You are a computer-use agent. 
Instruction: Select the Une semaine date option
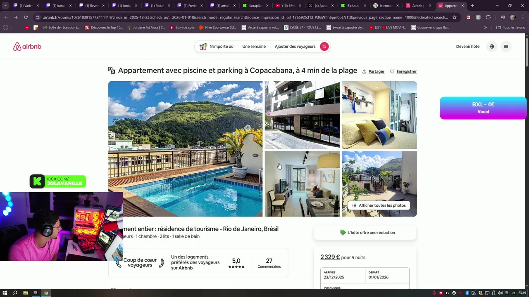[x=254, y=47]
